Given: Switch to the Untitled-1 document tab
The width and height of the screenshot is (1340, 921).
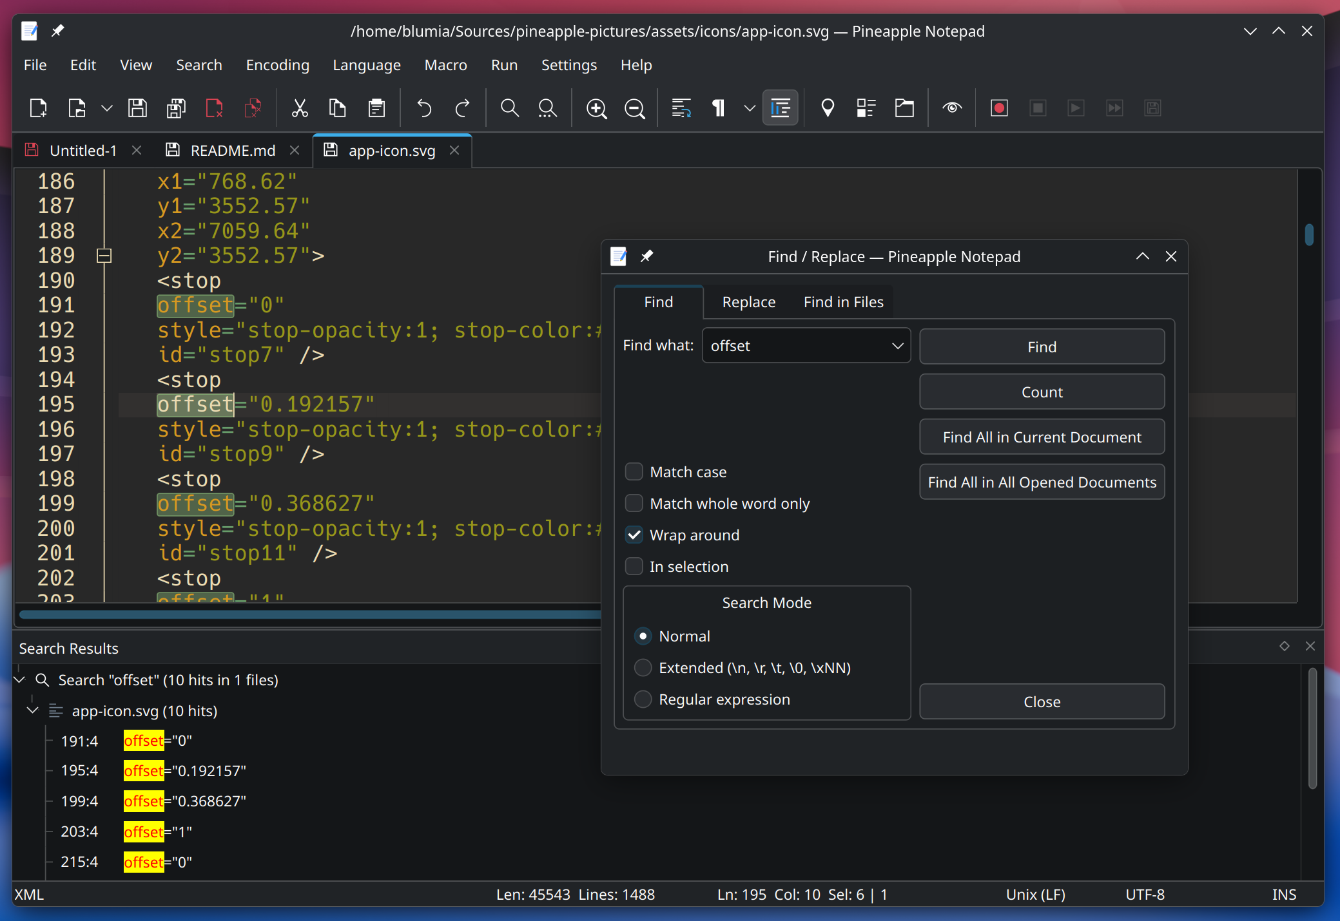Looking at the screenshot, I should 83,151.
